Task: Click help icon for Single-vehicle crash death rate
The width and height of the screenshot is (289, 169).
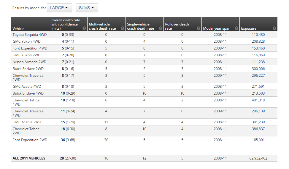Action: pyautogui.click(x=161, y=28)
